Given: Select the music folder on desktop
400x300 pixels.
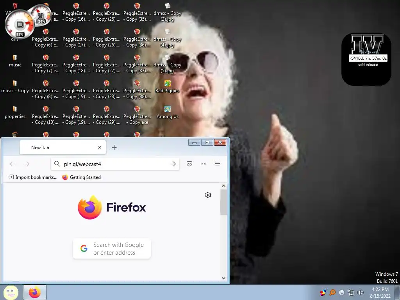Looking at the screenshot, I should (15, 61).
